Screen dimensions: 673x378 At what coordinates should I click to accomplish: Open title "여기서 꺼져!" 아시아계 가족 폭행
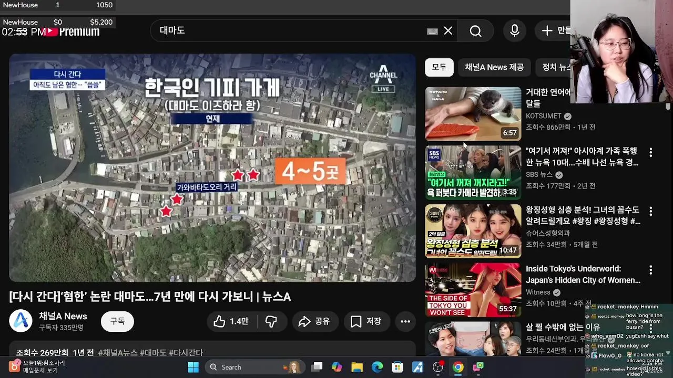pyautogui.click(x=583, y=157)
